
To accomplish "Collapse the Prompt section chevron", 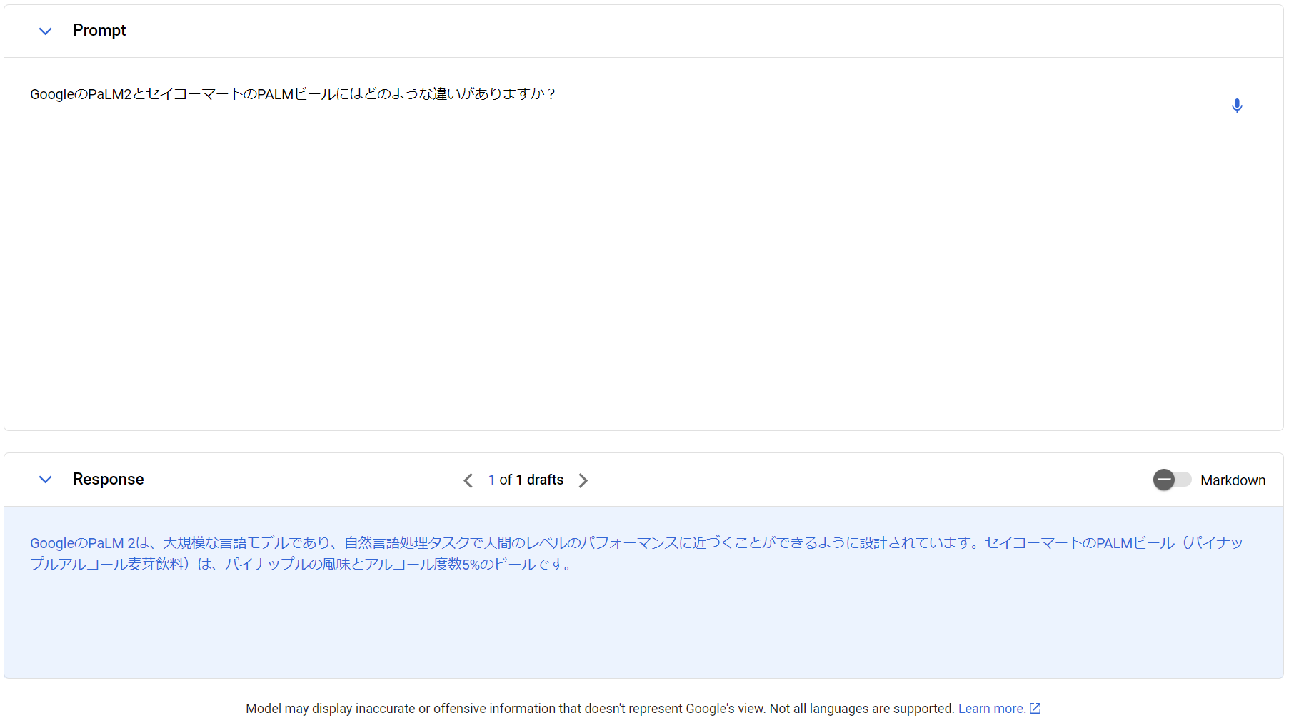I will pyautogui.click(x=45, y=31).
